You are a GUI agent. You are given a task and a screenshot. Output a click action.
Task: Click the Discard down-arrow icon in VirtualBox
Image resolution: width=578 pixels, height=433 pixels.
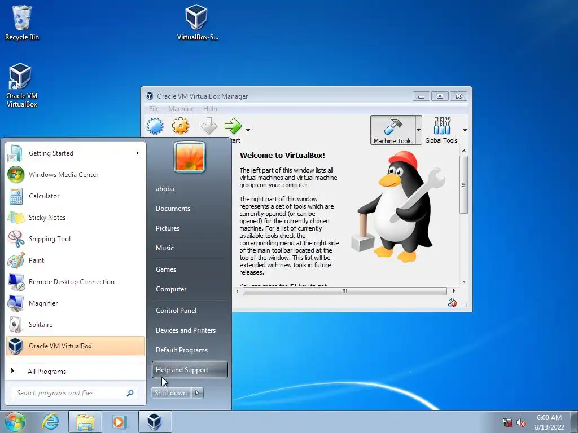[209, 126]
